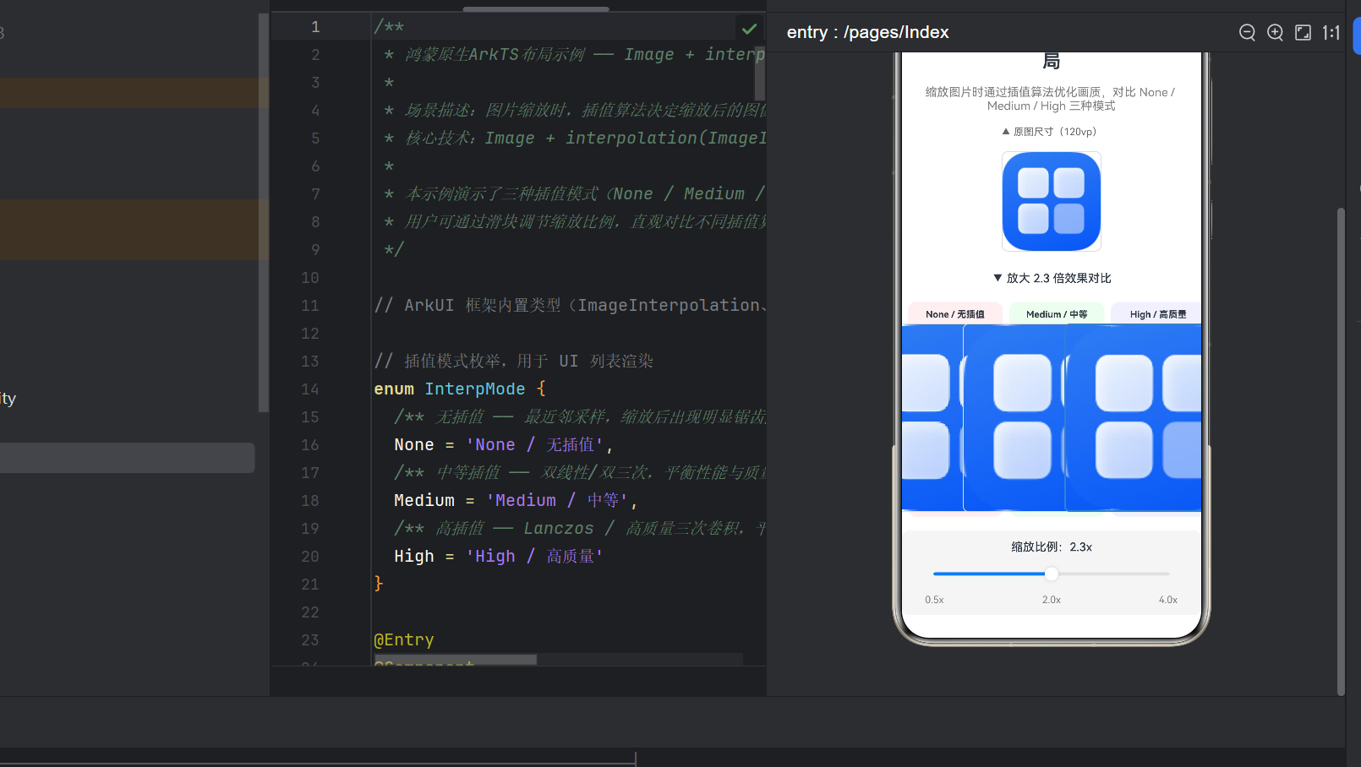Zoom in the previewer
Viewport: 1361px width, 767px height.
click(1275, 32)
